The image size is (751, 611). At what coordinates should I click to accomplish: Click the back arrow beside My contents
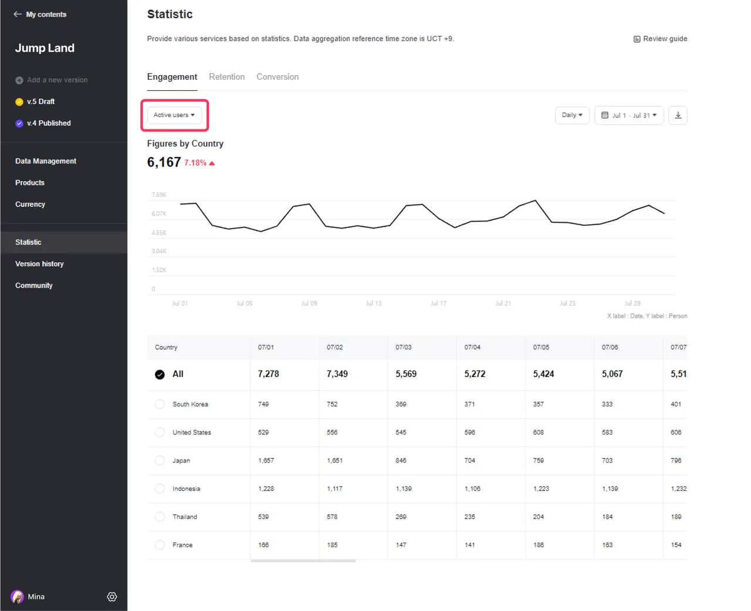(x=18, y=14)
